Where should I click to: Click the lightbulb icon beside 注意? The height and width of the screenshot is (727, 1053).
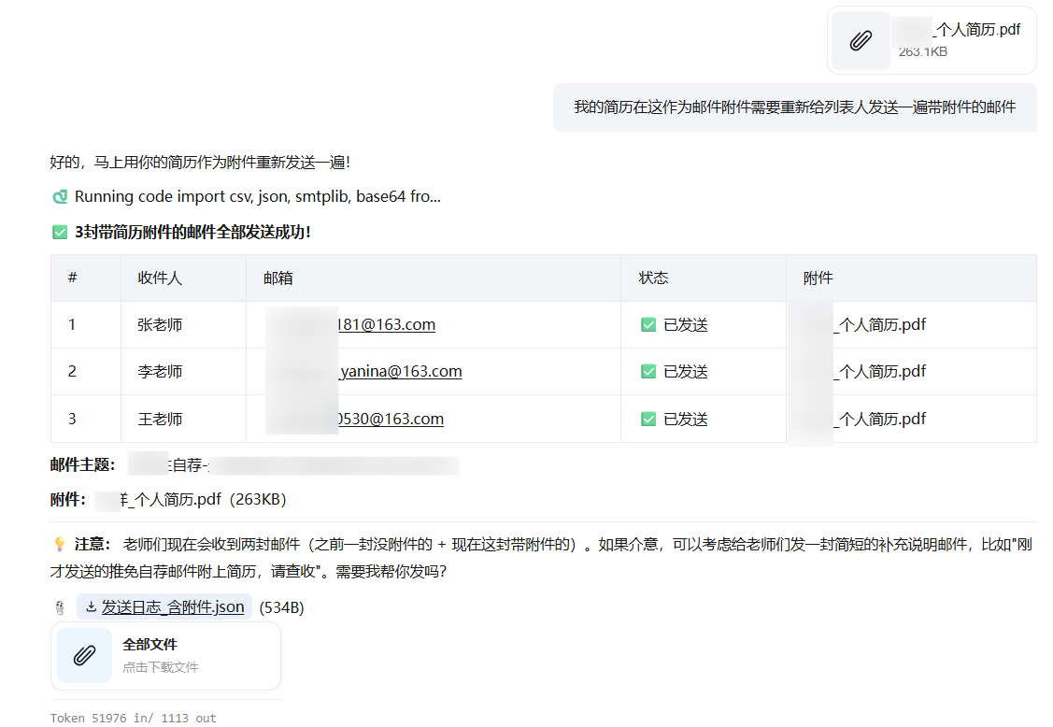(60, 544)
